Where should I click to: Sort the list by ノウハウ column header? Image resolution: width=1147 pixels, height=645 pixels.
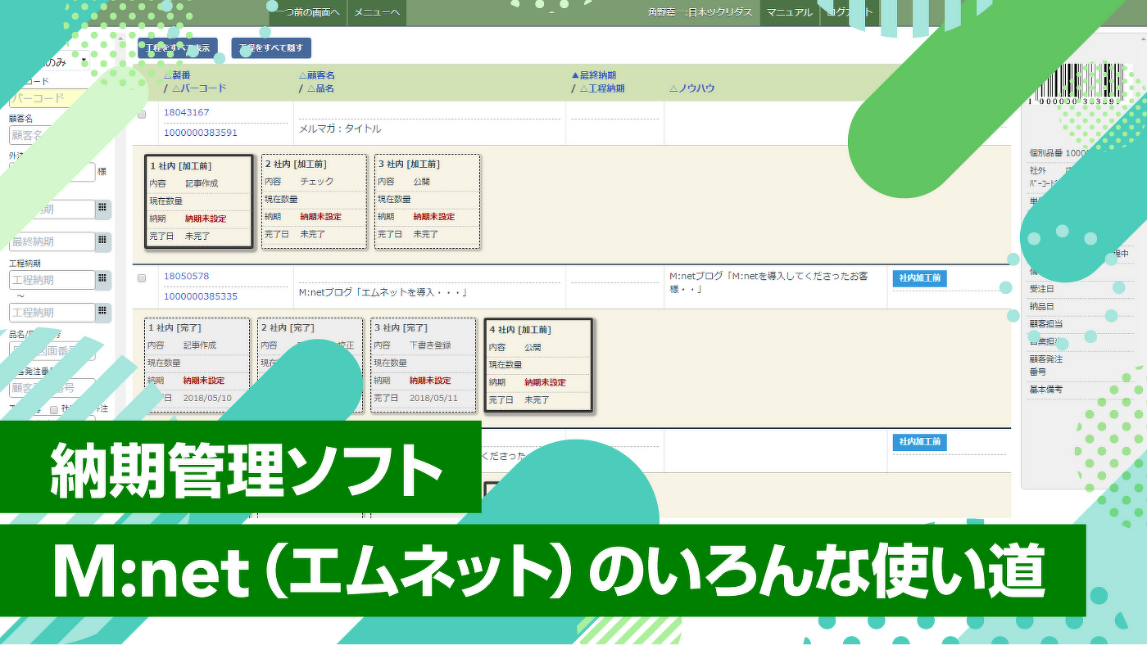tap(691, 88)
